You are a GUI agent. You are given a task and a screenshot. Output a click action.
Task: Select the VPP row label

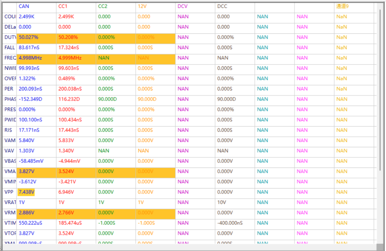tap(9, 192)
